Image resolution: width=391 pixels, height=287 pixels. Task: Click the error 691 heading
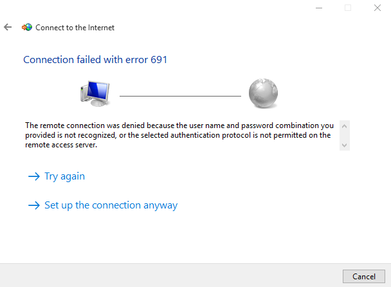tap(95, 60)
